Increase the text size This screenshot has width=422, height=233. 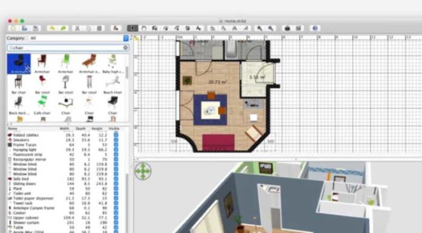click(213, 28)
